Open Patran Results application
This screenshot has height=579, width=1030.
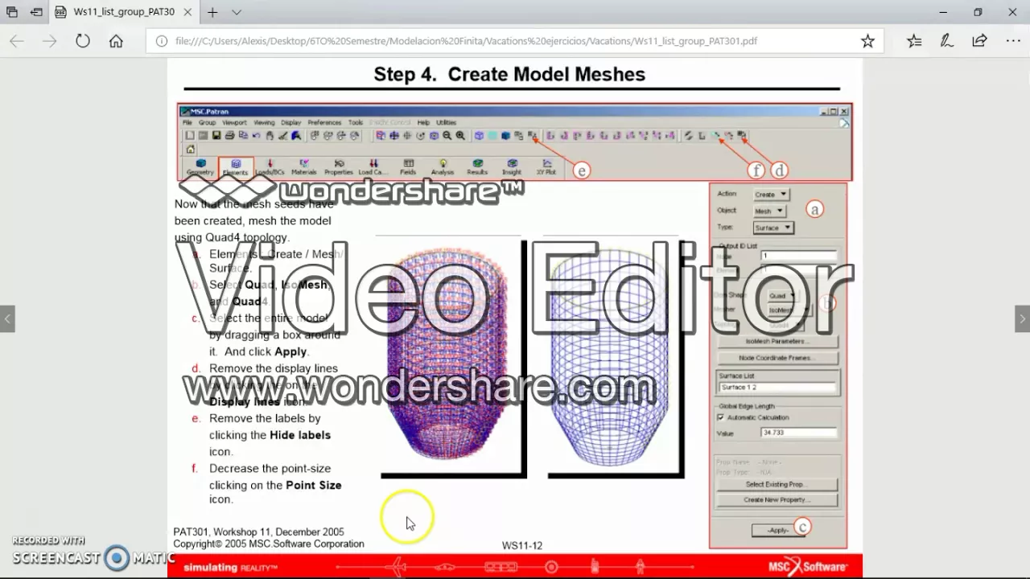(477, 167)
